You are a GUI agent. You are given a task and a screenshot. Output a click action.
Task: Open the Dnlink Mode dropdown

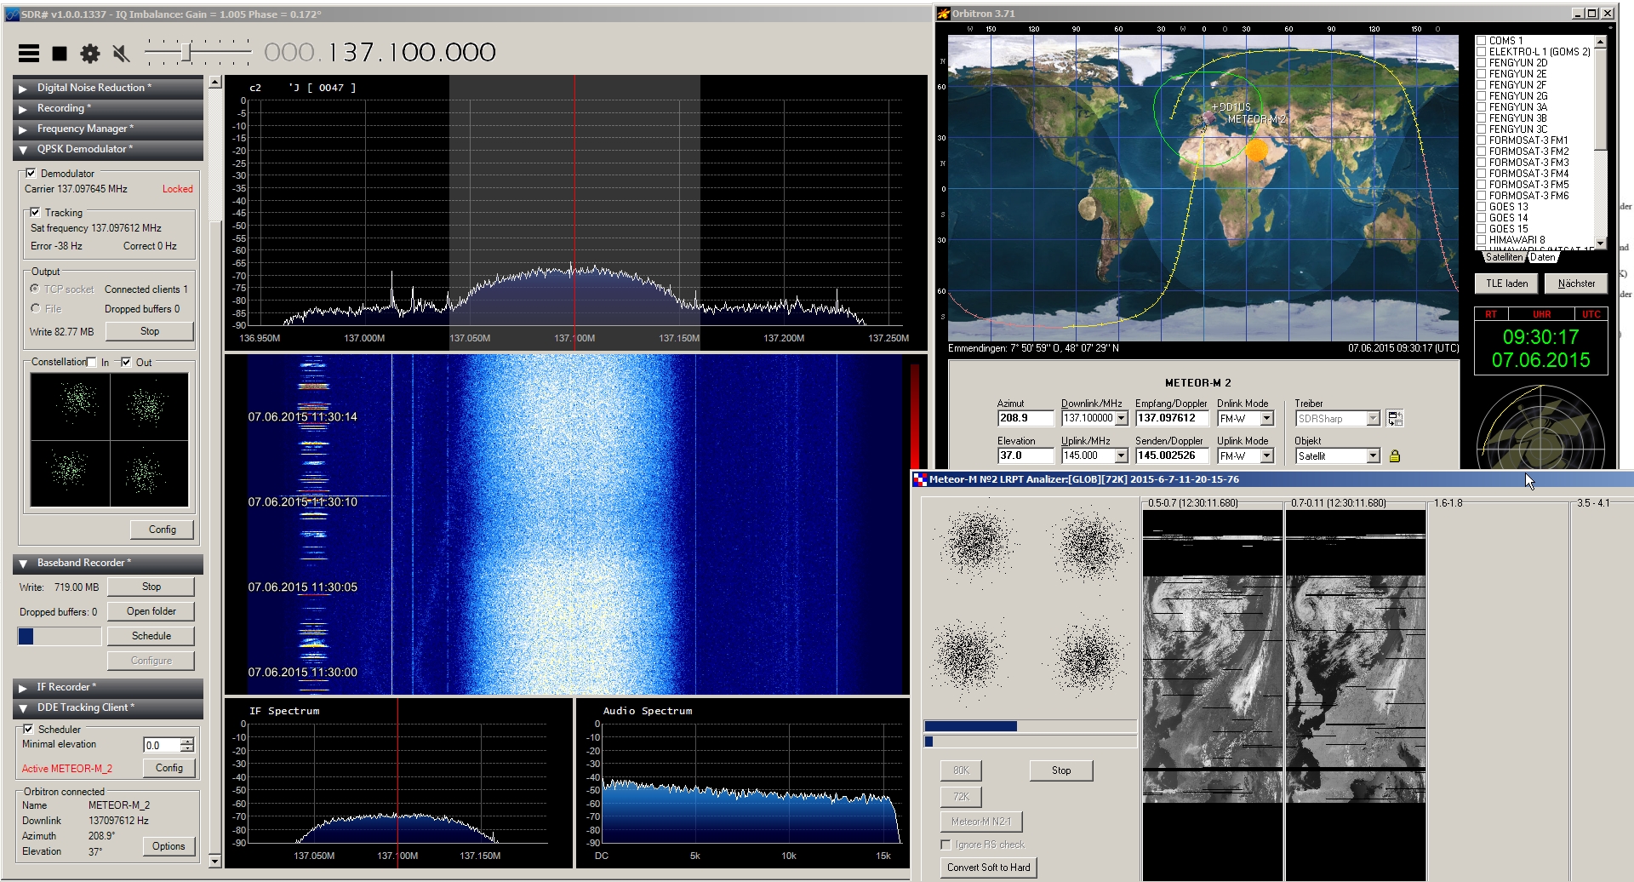[1267, 418]
